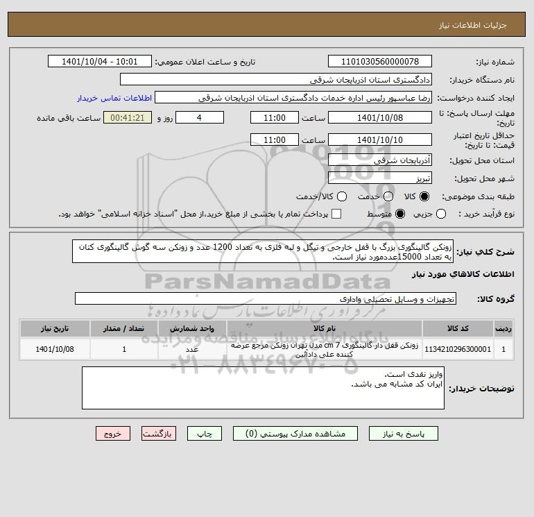Click the پاسخ به نیاز button

point(403,434)
